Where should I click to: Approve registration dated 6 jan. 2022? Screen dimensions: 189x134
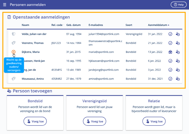[170, 61]
